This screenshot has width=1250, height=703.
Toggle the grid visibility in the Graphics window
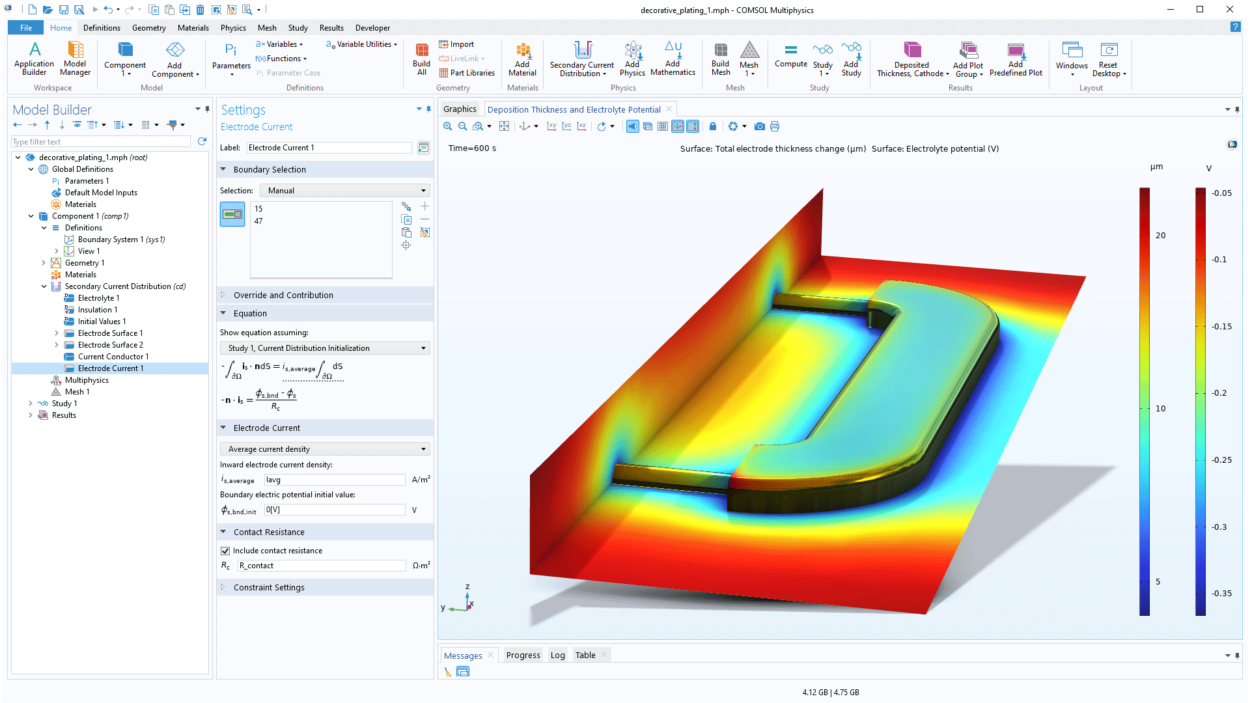pos(663,126)
